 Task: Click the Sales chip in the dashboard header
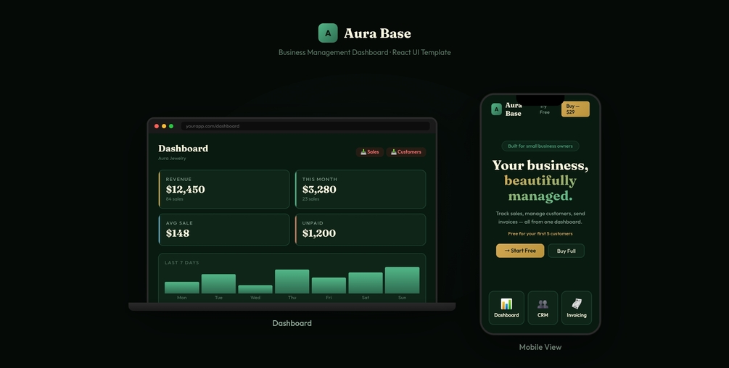370,151
